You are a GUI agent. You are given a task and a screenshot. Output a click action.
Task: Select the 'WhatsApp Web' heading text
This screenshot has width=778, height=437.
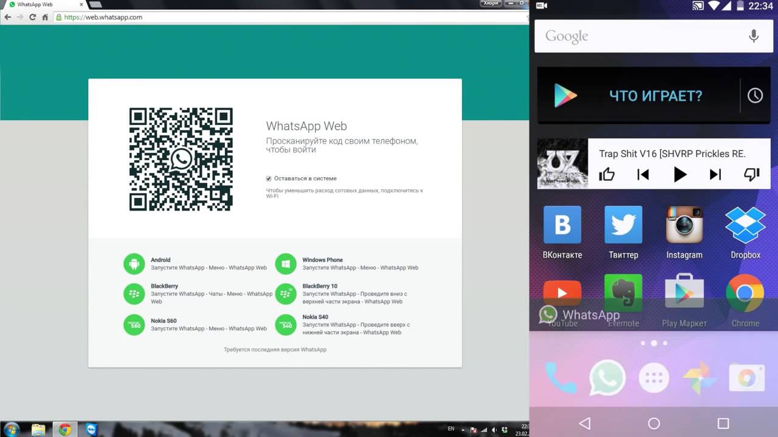[306, 126]
